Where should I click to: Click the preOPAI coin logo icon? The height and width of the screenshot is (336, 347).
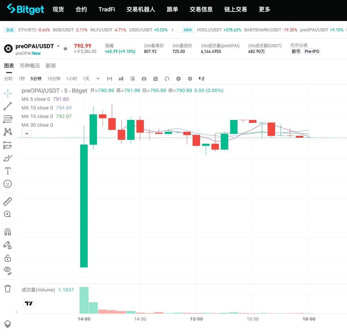pyautogui.click(x=8, y=49)
